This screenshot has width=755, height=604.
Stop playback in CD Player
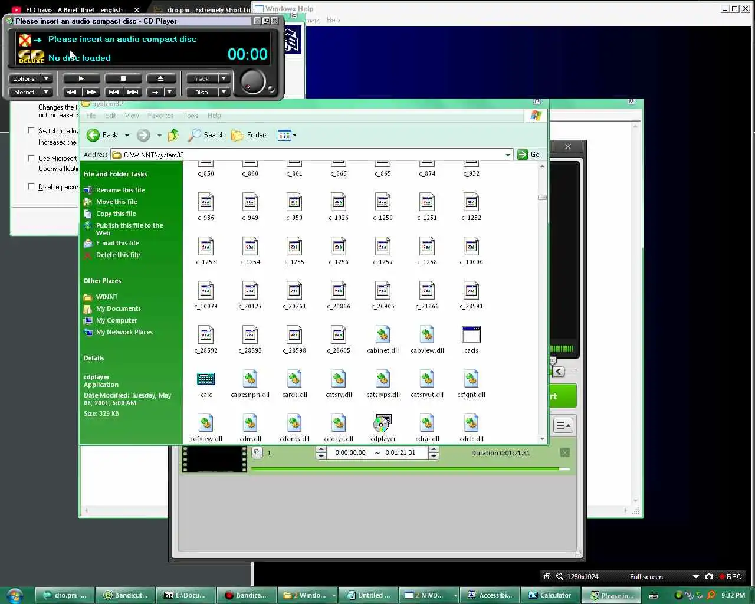[x=123, y=78]
